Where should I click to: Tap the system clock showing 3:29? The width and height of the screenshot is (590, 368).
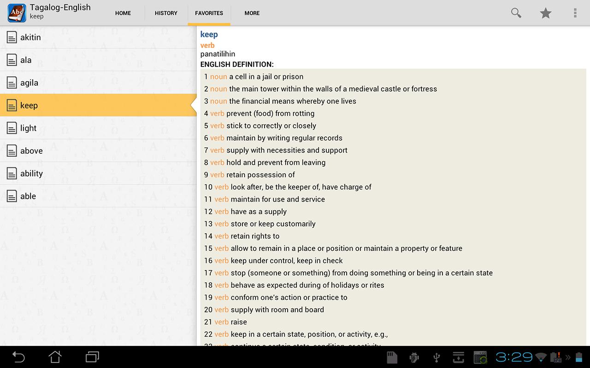coord(514,357)
